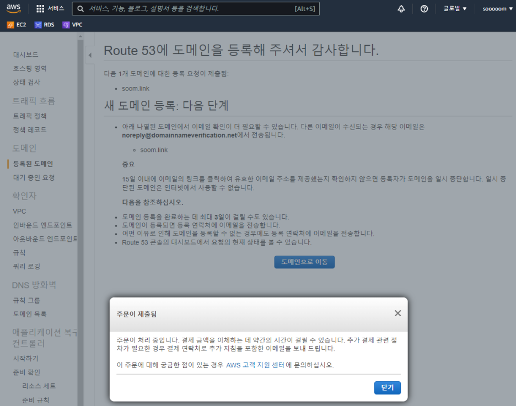Go to 대시보드 in sidebar

[26, 55]
